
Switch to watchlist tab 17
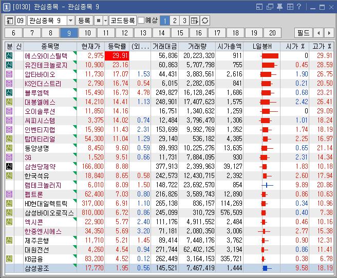click(217, 33)
